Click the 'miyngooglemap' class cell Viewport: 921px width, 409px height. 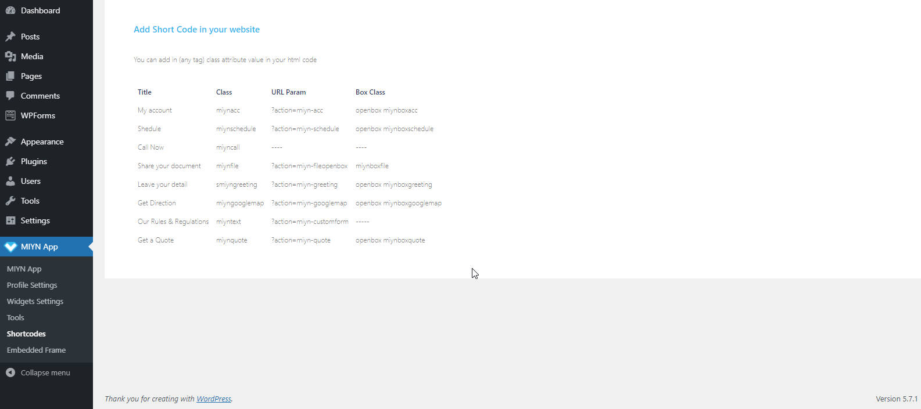pyautogui.click(x=240, y=203)
